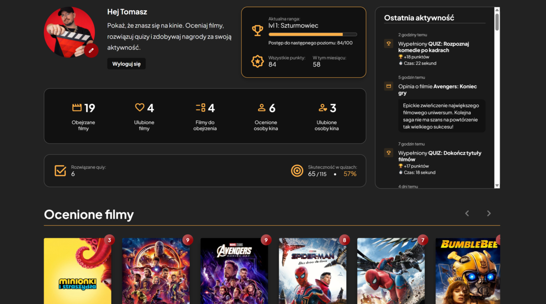Click the stopwatch icon next to 'Czas: 18 sekund'

pyautogui.click(x=401, y=172)
